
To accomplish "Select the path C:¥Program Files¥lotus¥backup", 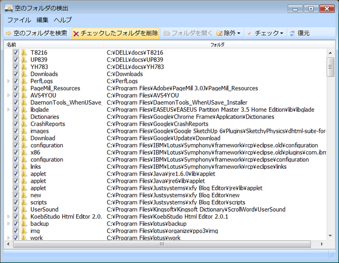I will (147, 224).
